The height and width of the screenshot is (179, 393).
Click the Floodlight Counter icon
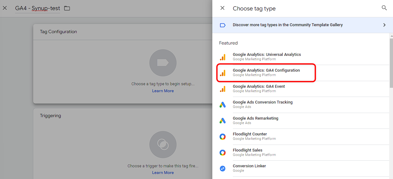click(223, 137)
